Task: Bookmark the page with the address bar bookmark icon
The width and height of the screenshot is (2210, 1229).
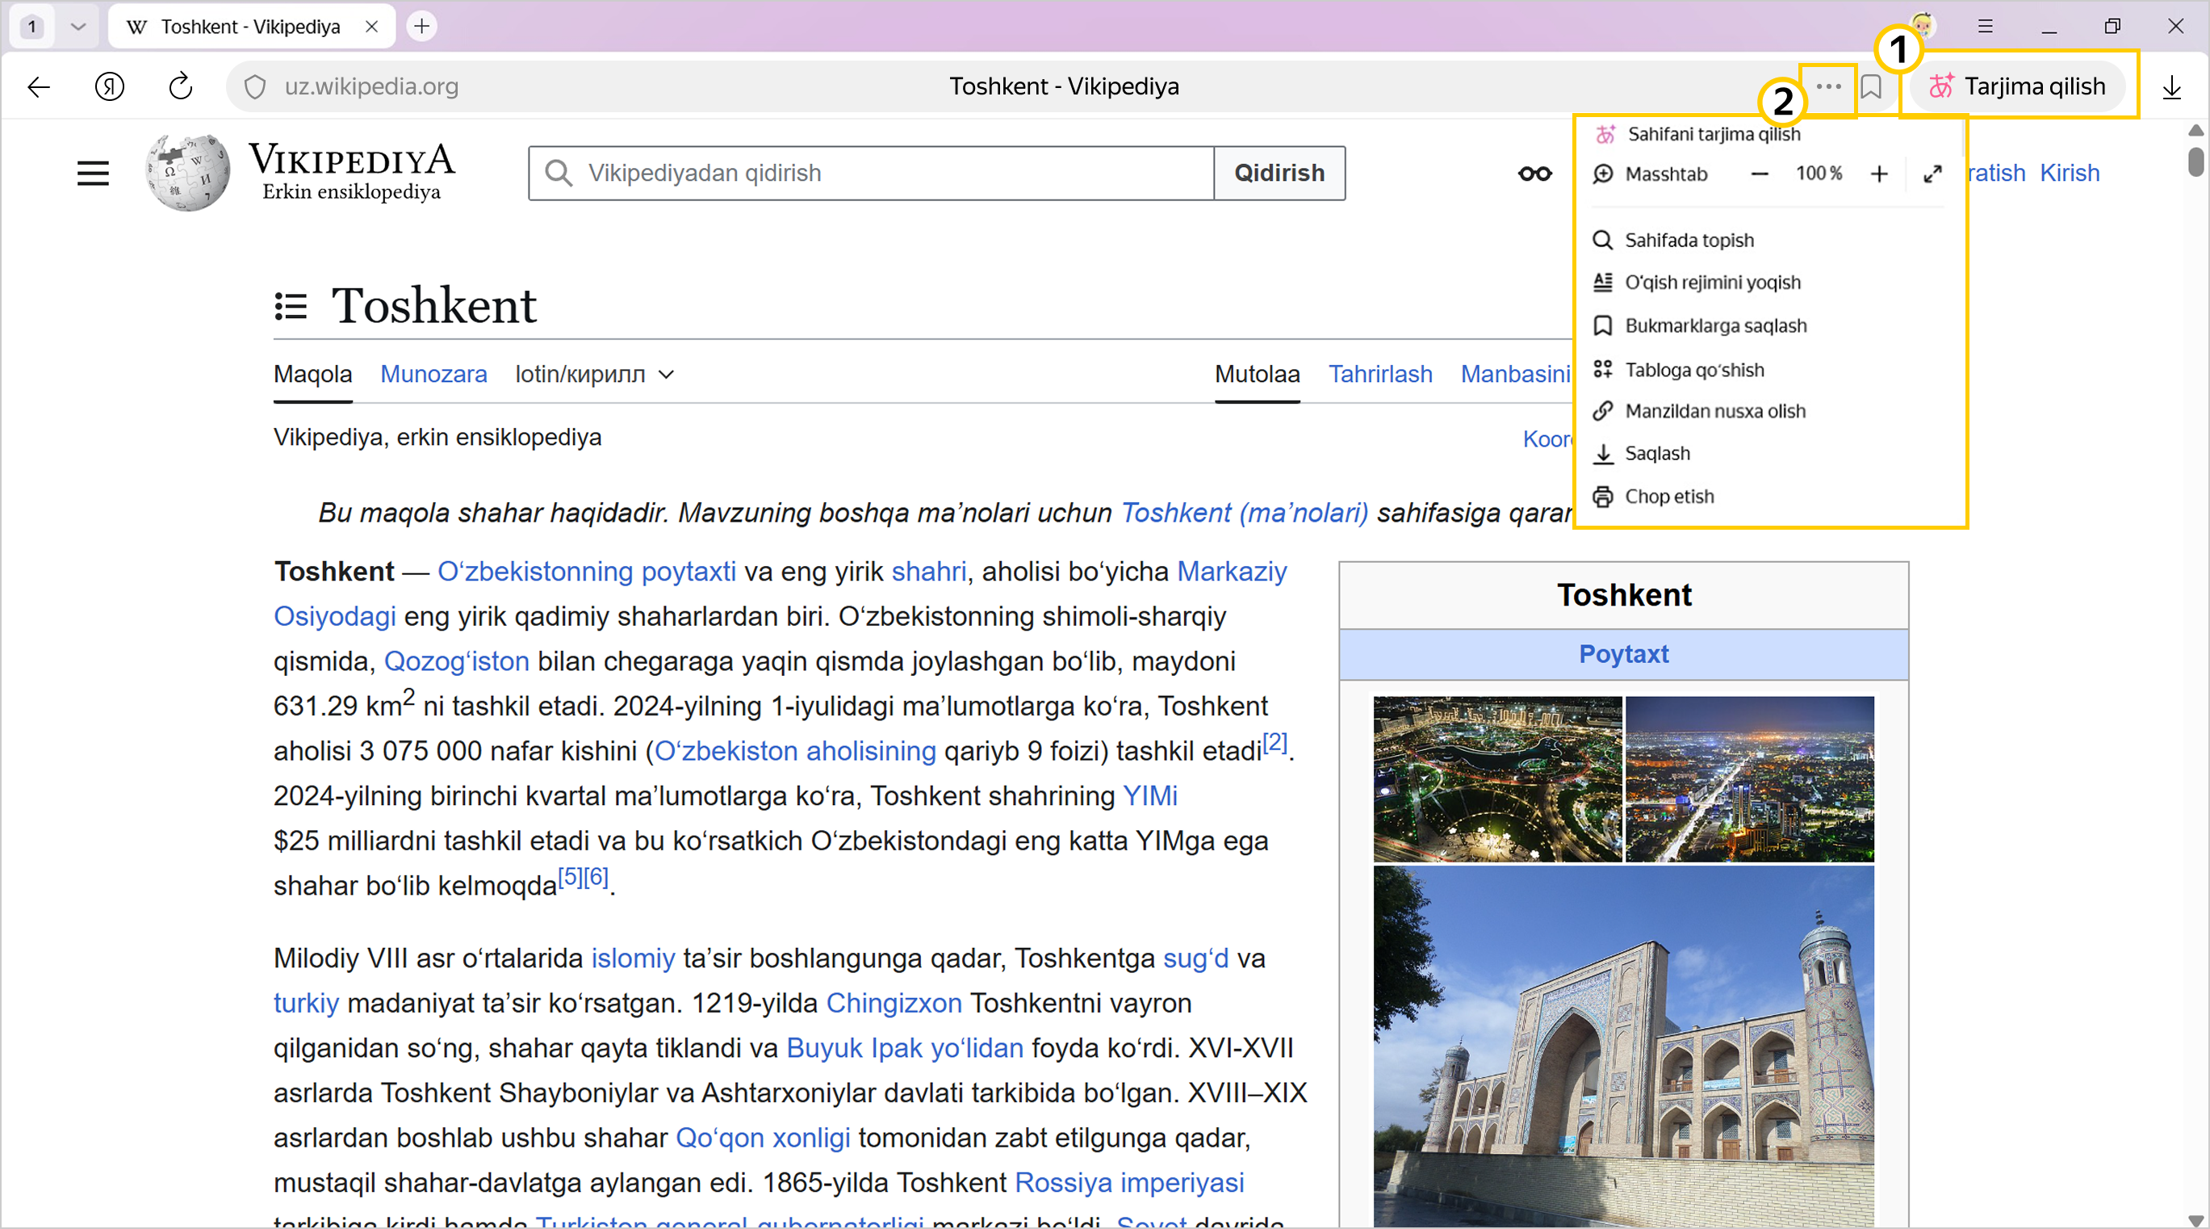Action: 1871,86
